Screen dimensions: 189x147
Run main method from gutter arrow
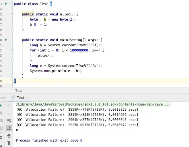point(6,40)
